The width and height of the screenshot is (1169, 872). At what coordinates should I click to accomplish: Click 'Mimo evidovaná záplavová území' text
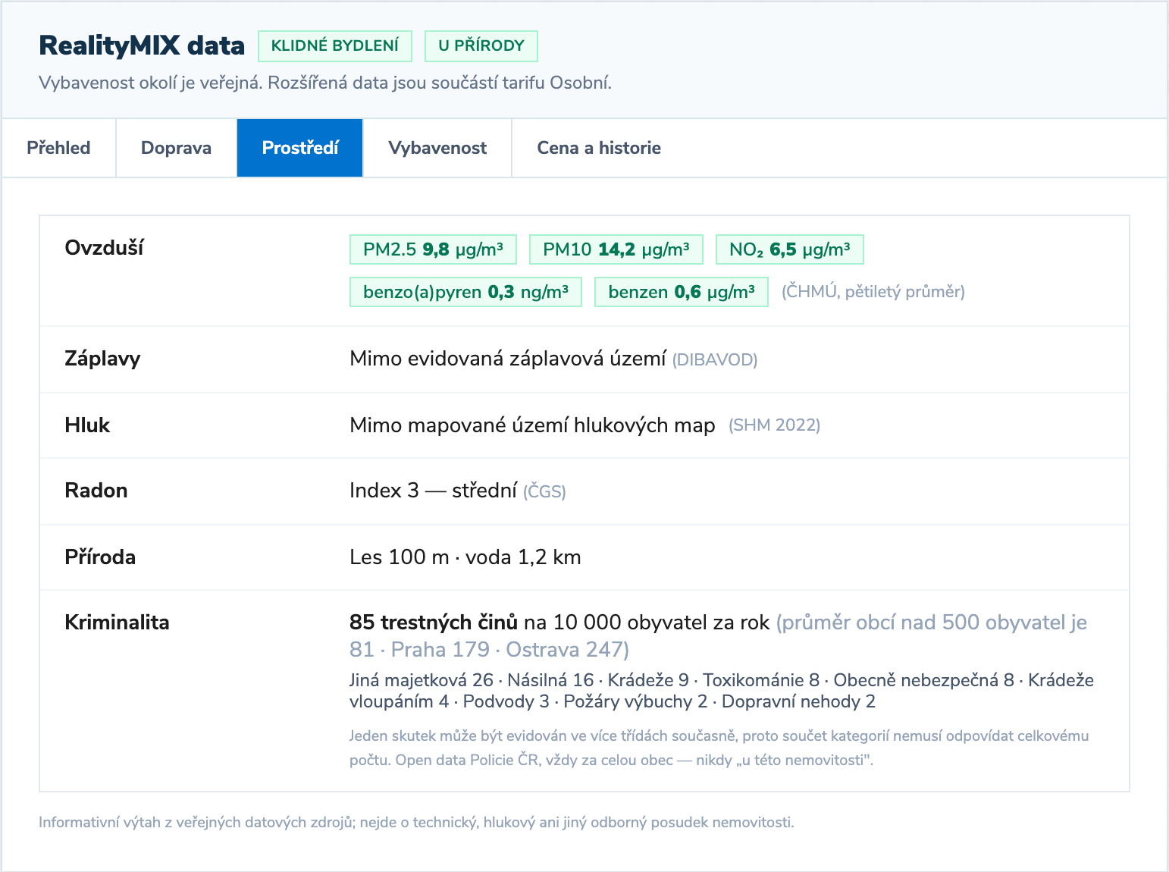[x=508, y=359]
